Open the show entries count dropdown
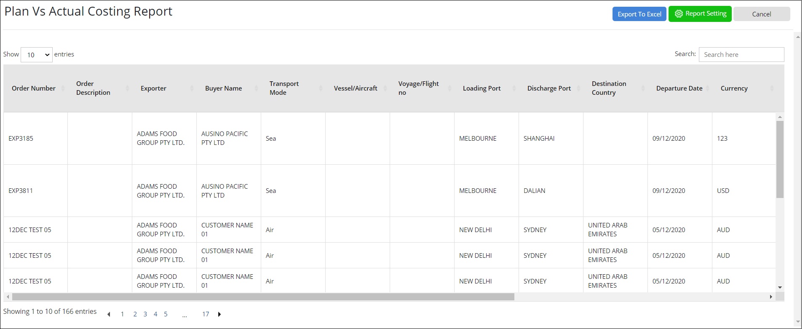The image size is (808, 329). click(37, 55)
